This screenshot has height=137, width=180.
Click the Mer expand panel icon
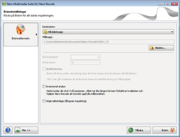coord(18,130)
